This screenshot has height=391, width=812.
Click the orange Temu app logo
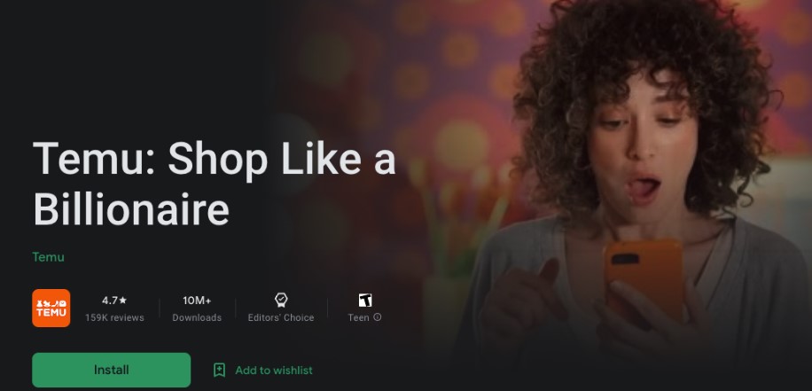pyautogui.click(x=51, y=309)
